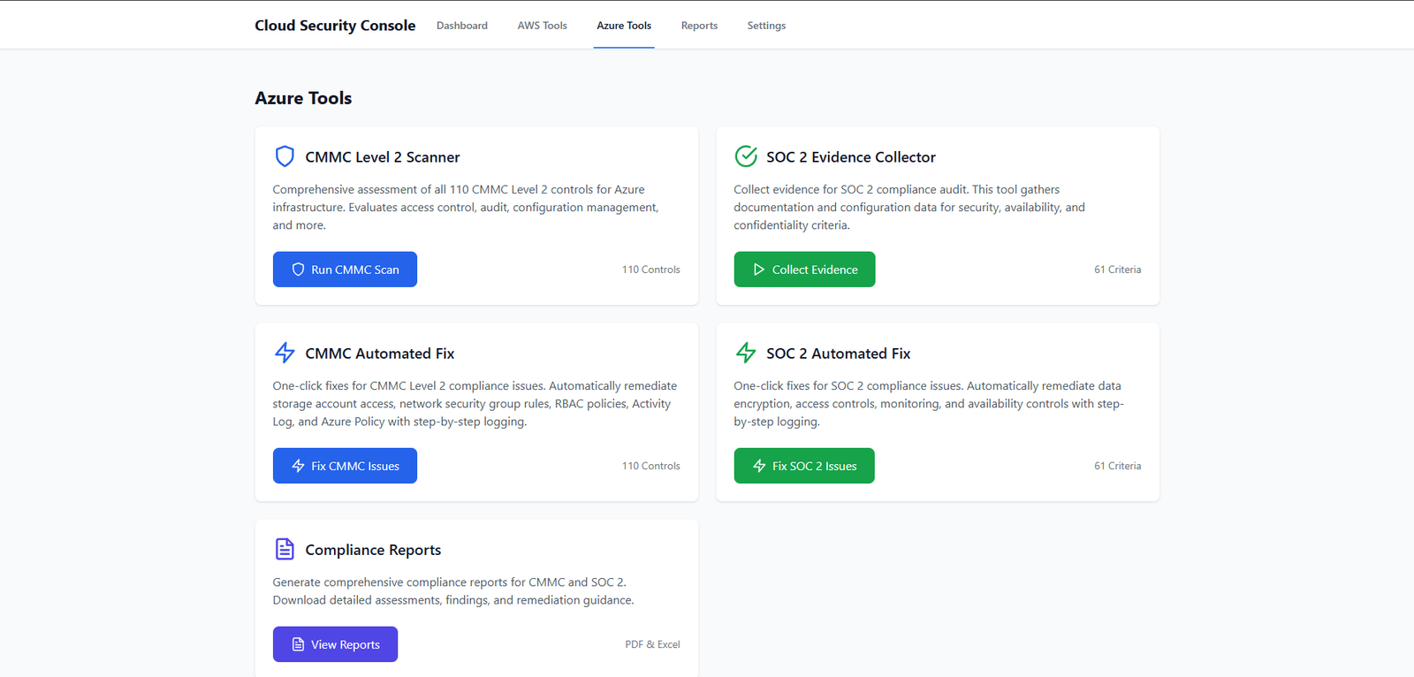
Task: Open Settings in the top navigation
Action: 766,26
